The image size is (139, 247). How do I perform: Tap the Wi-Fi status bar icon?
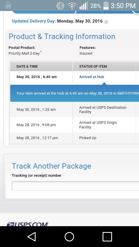(72, 6)
